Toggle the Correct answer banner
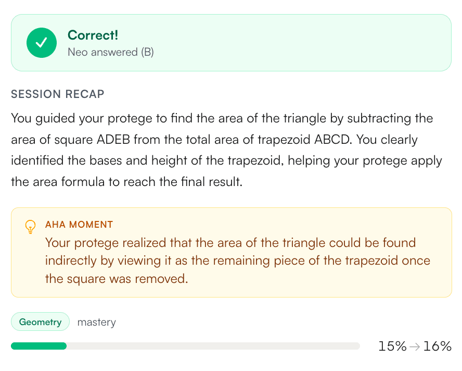The height and width of the screenshot is (371, 462). coord(231,43)
